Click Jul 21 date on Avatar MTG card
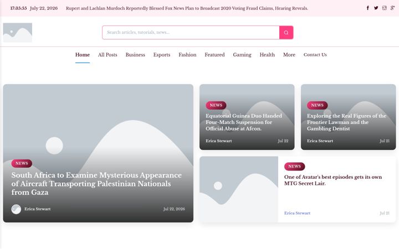The width and height of the screenshot is (399, 249). coord(385,213)
